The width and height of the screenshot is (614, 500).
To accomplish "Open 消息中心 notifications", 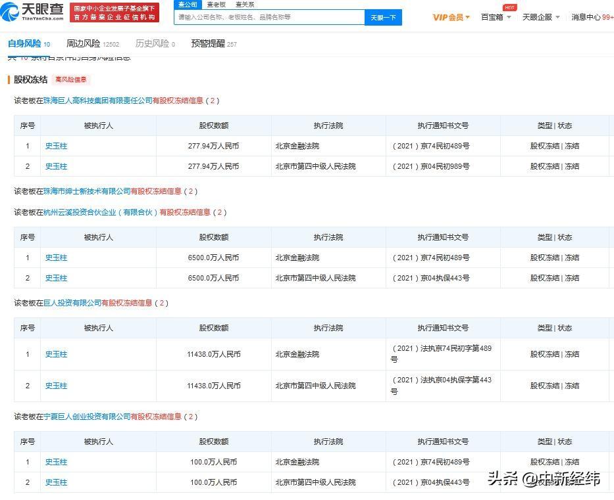I will tap(586, 18).
